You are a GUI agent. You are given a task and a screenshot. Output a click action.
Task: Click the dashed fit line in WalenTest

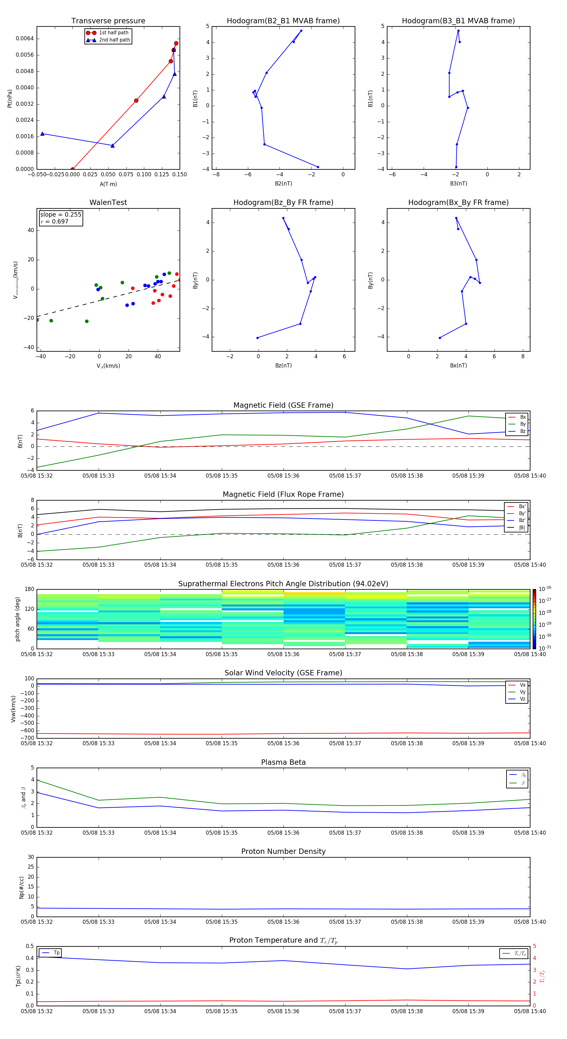click(108, 298)
